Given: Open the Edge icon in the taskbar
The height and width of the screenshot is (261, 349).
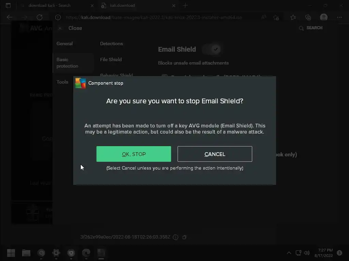Looking at the screenshot, I should coord(86,253).
